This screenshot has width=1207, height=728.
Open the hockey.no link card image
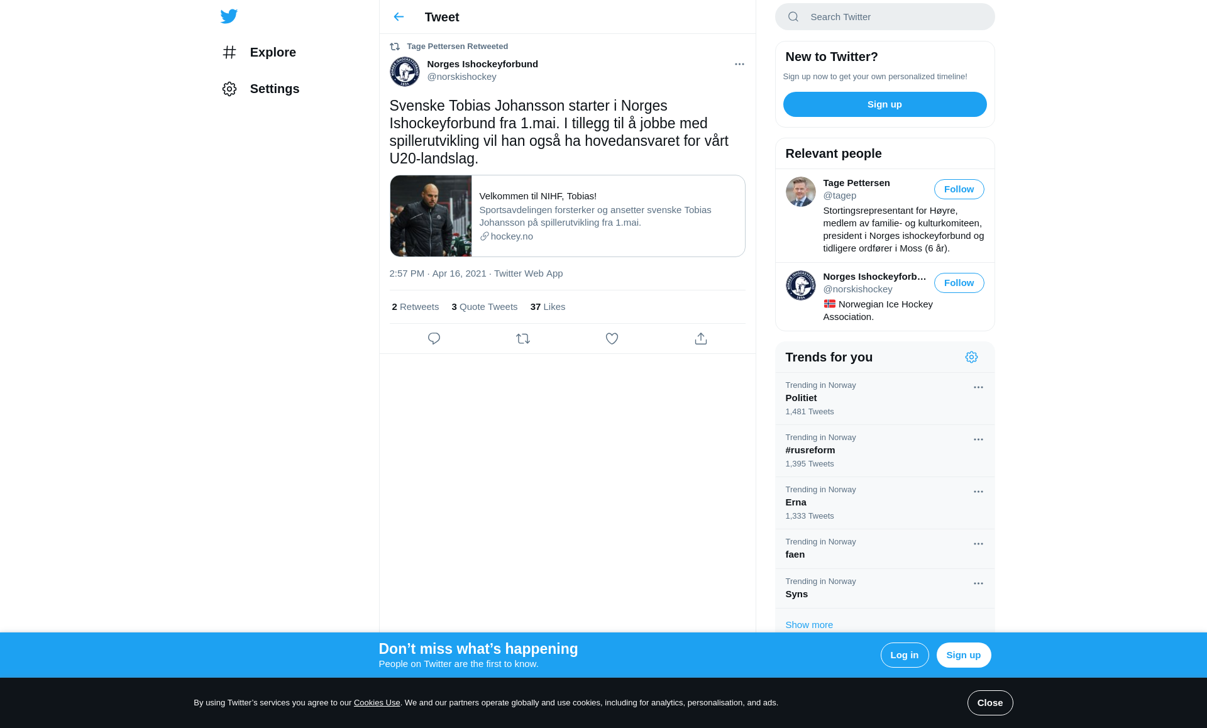[x=431, y=216]
